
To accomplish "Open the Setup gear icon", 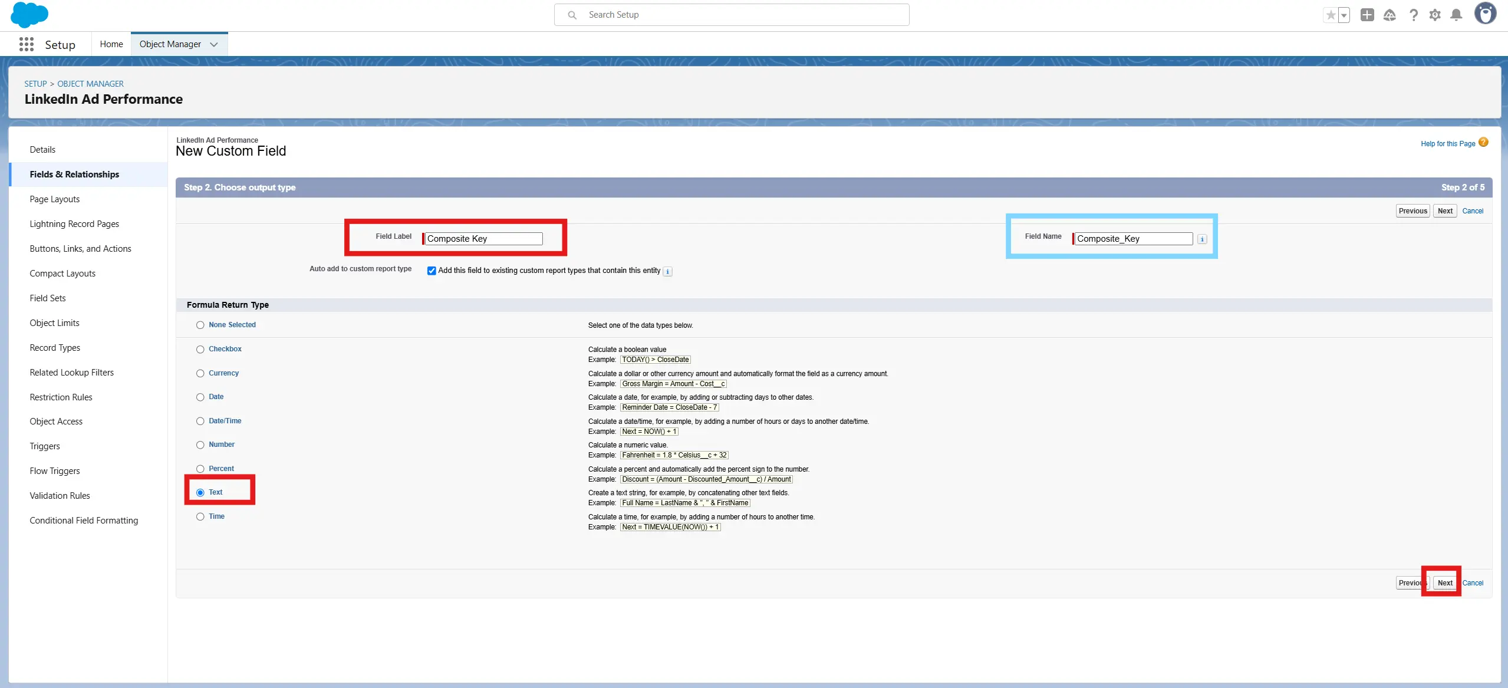I will pyautogui.click(x=1435, y=15).
